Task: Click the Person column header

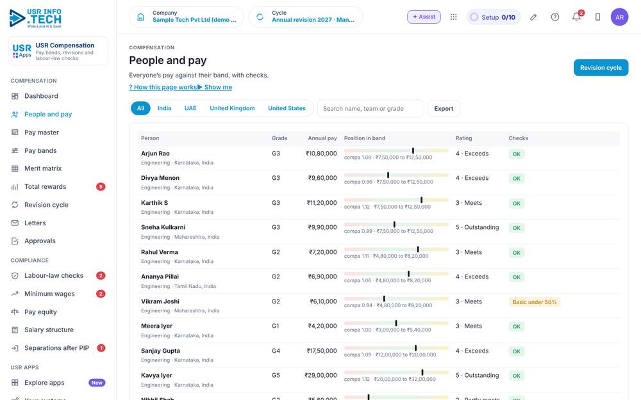Action: pos(150,138)
